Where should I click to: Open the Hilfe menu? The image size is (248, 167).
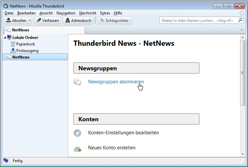[118, 13]
